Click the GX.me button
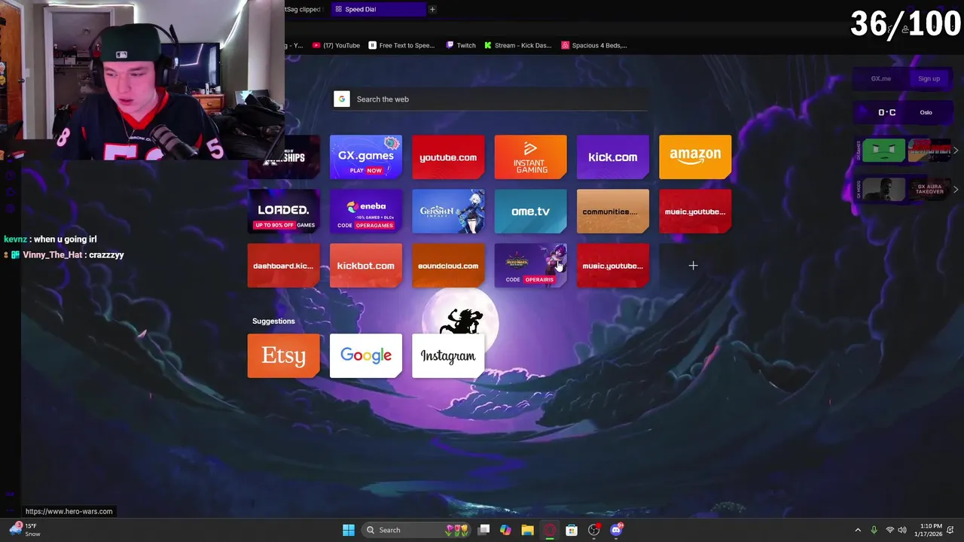 880,78
